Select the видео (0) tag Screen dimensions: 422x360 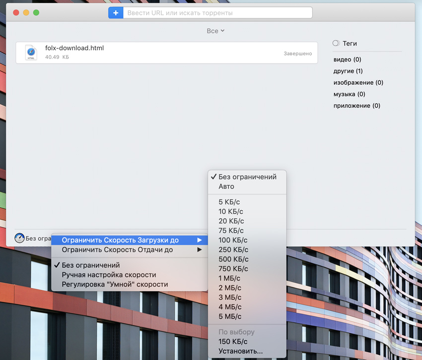pos(347,60)
